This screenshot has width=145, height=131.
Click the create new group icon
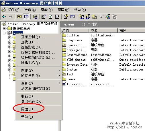[x=88, y=17]
